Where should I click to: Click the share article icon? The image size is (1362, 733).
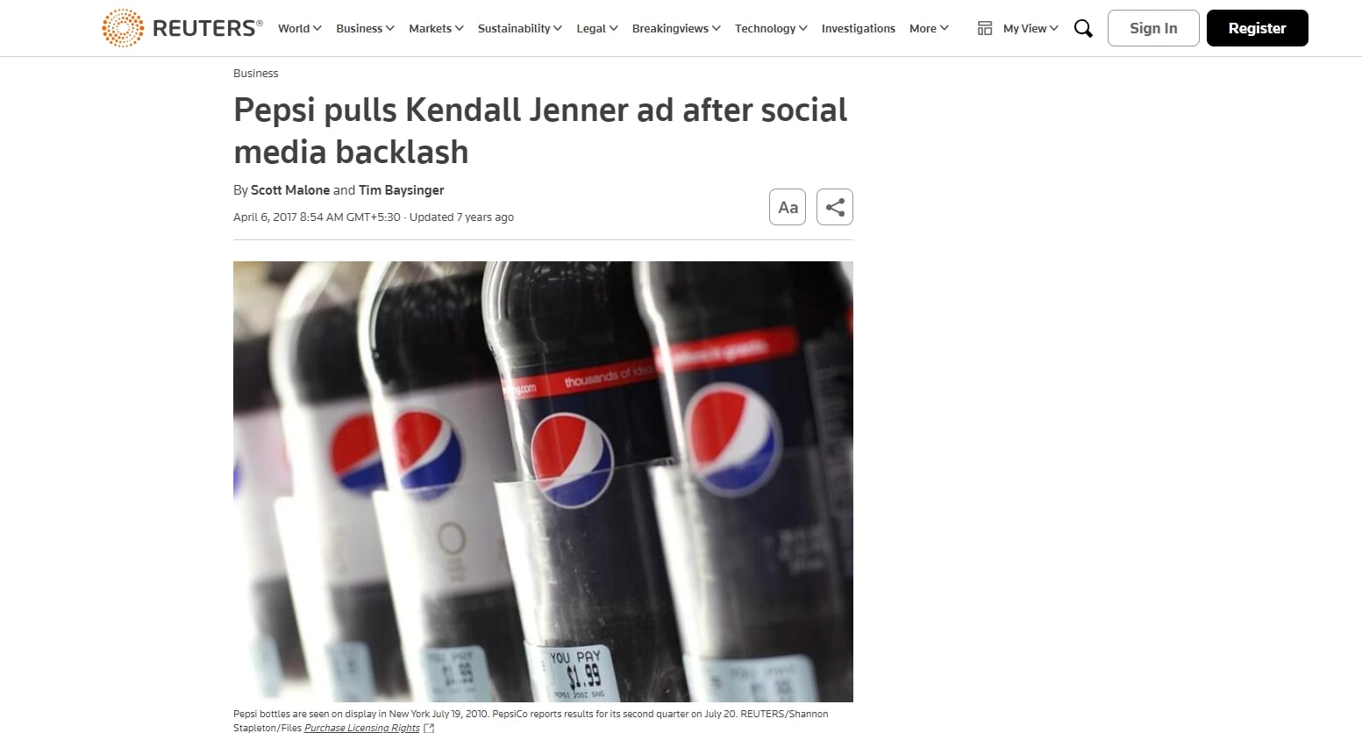click(x=835, y=207)
